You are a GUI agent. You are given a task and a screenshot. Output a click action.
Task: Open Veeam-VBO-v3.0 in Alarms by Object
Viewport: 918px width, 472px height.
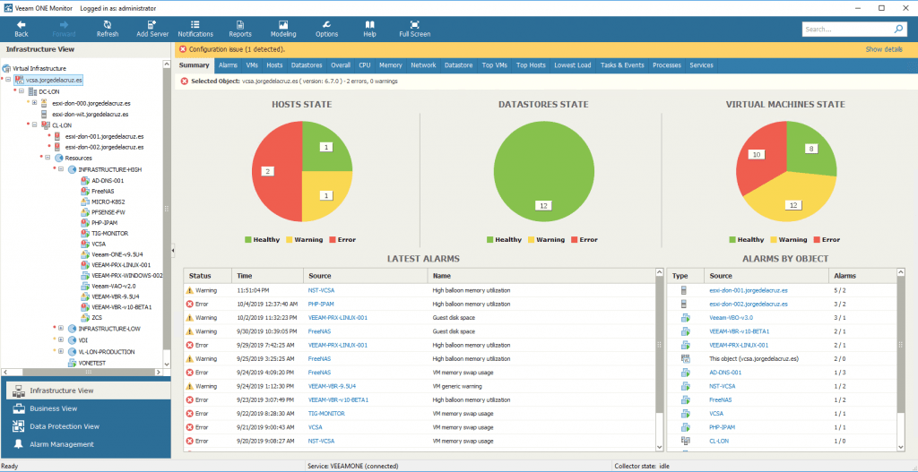pos(731,318)
